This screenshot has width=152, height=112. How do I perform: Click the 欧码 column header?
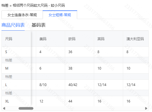(x=79, y=39)
